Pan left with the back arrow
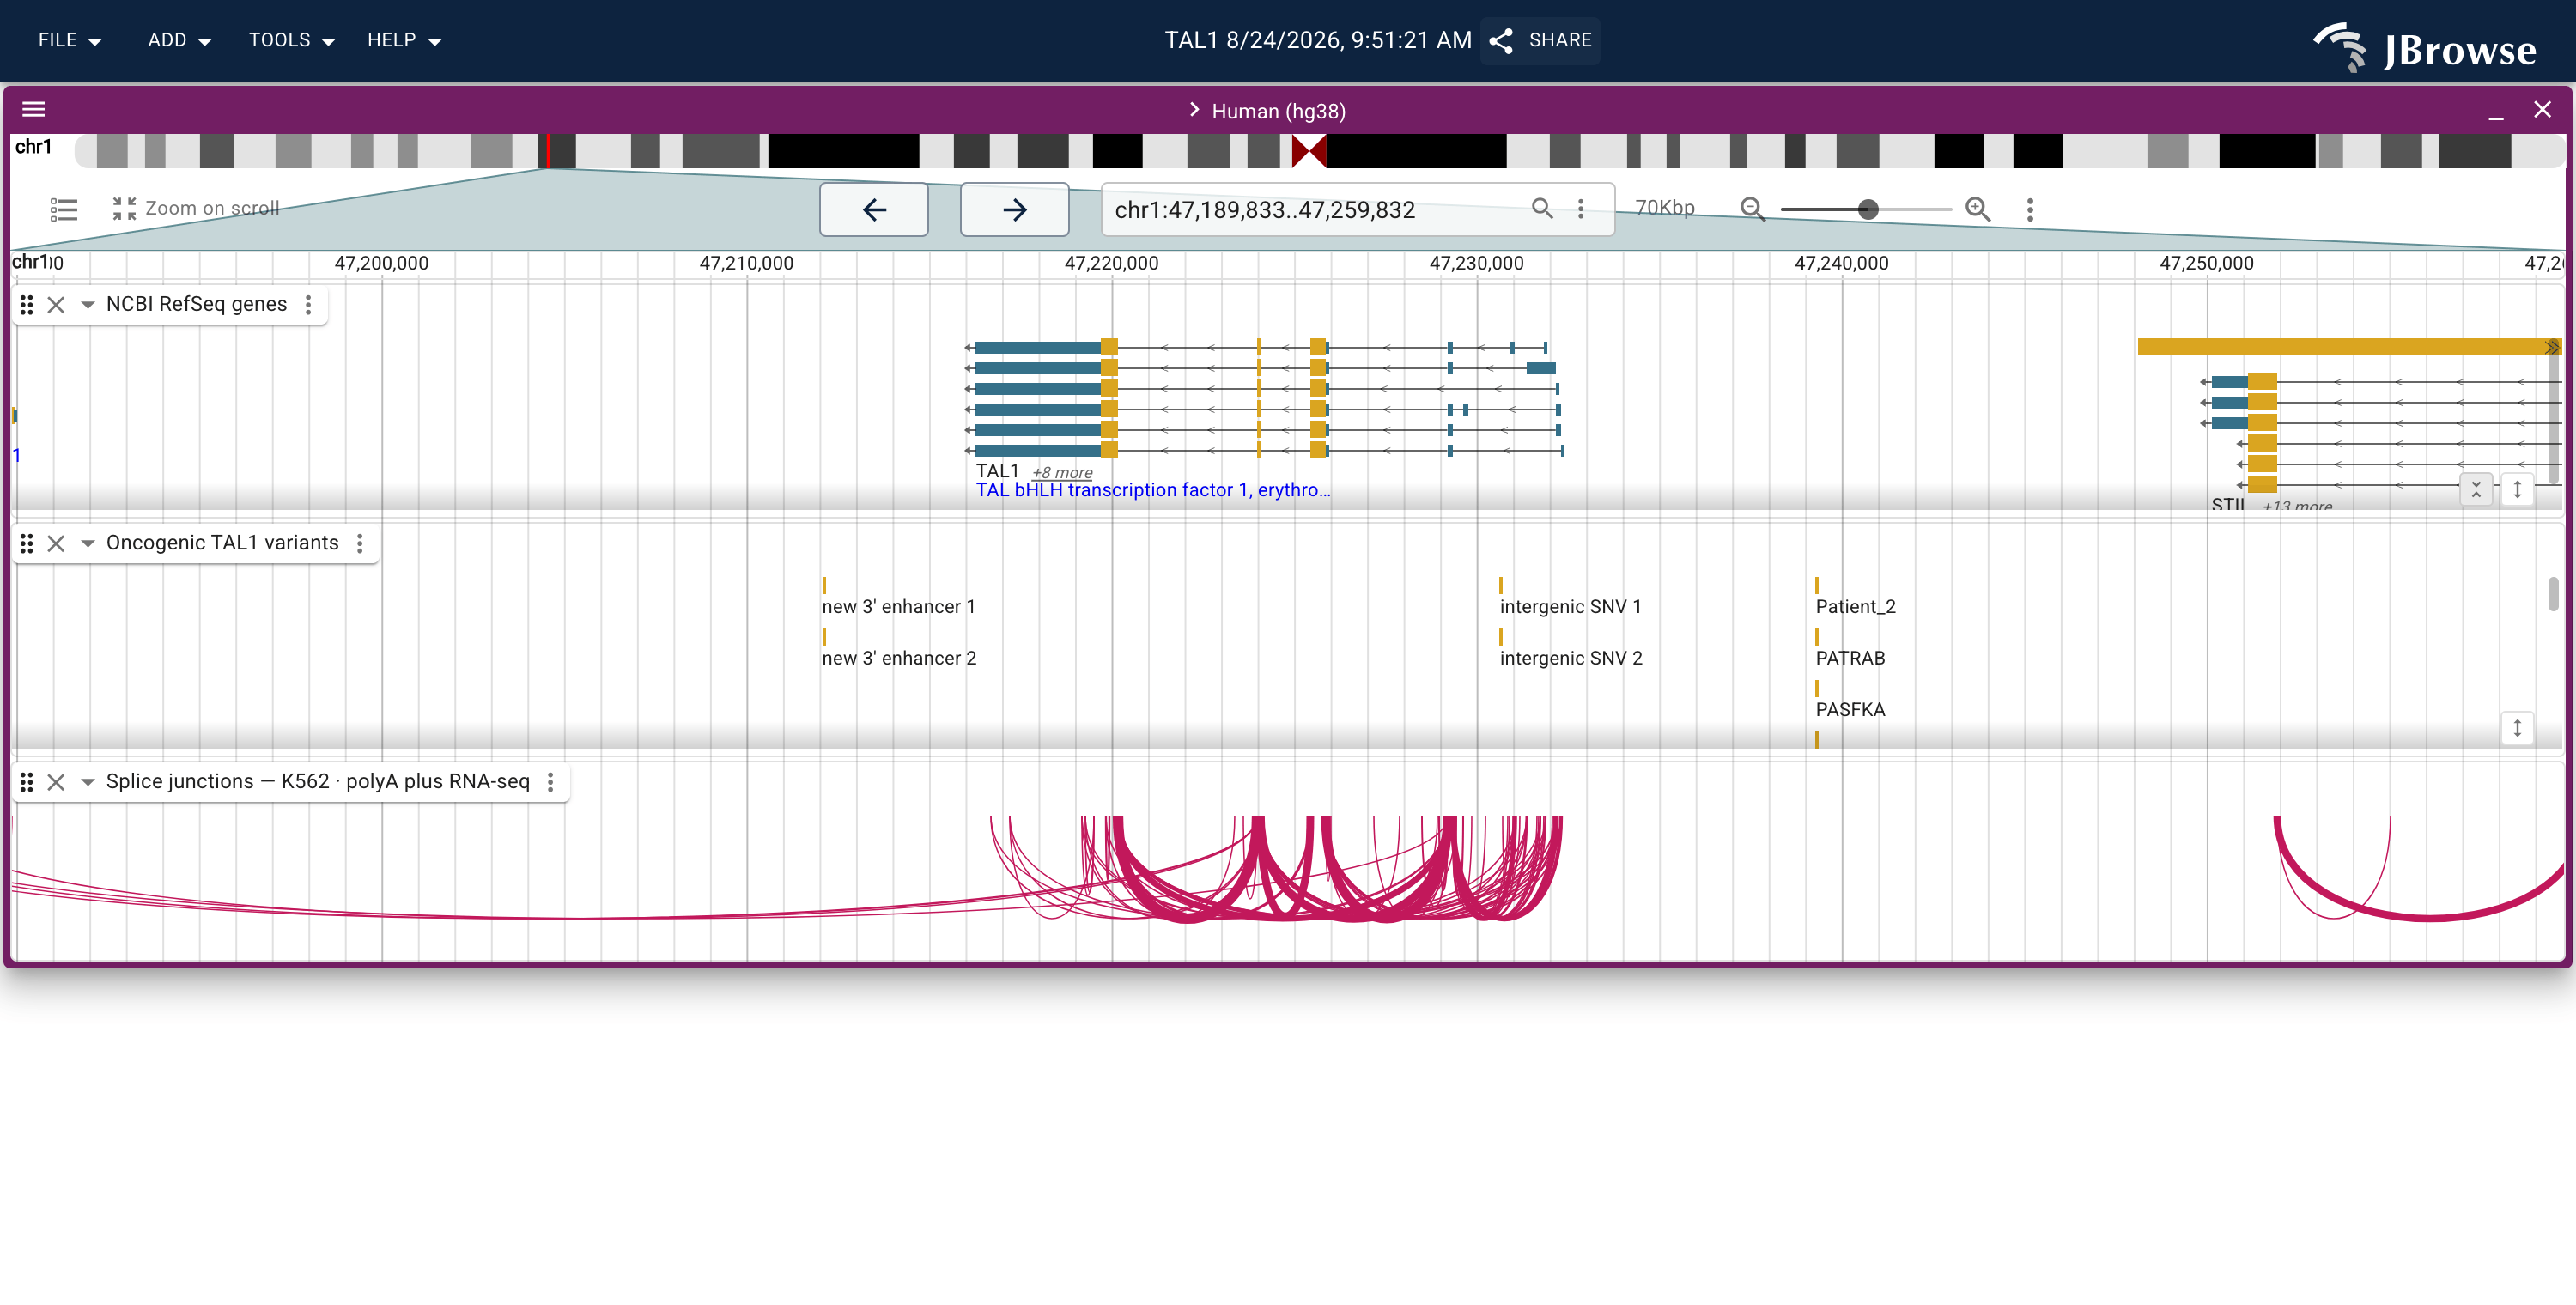Screen dimensions: 2576x1305 point(874,209)
